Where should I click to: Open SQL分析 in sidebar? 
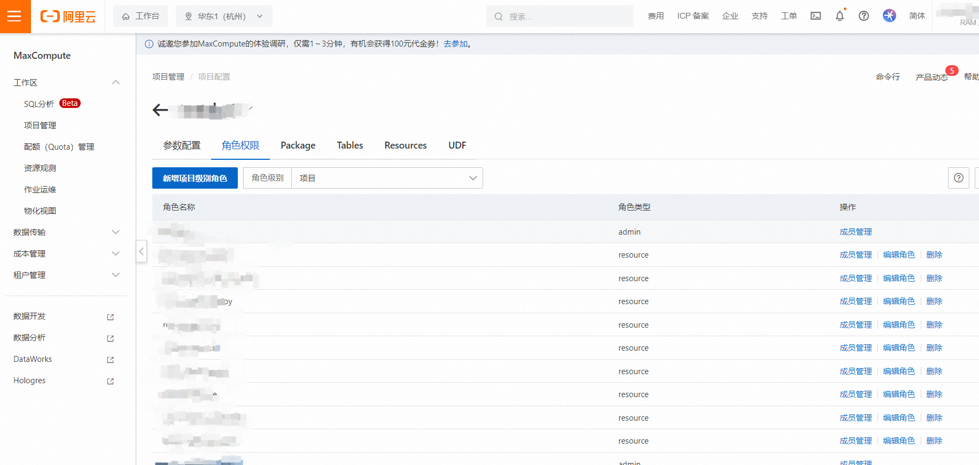click(x=39, y=104)
